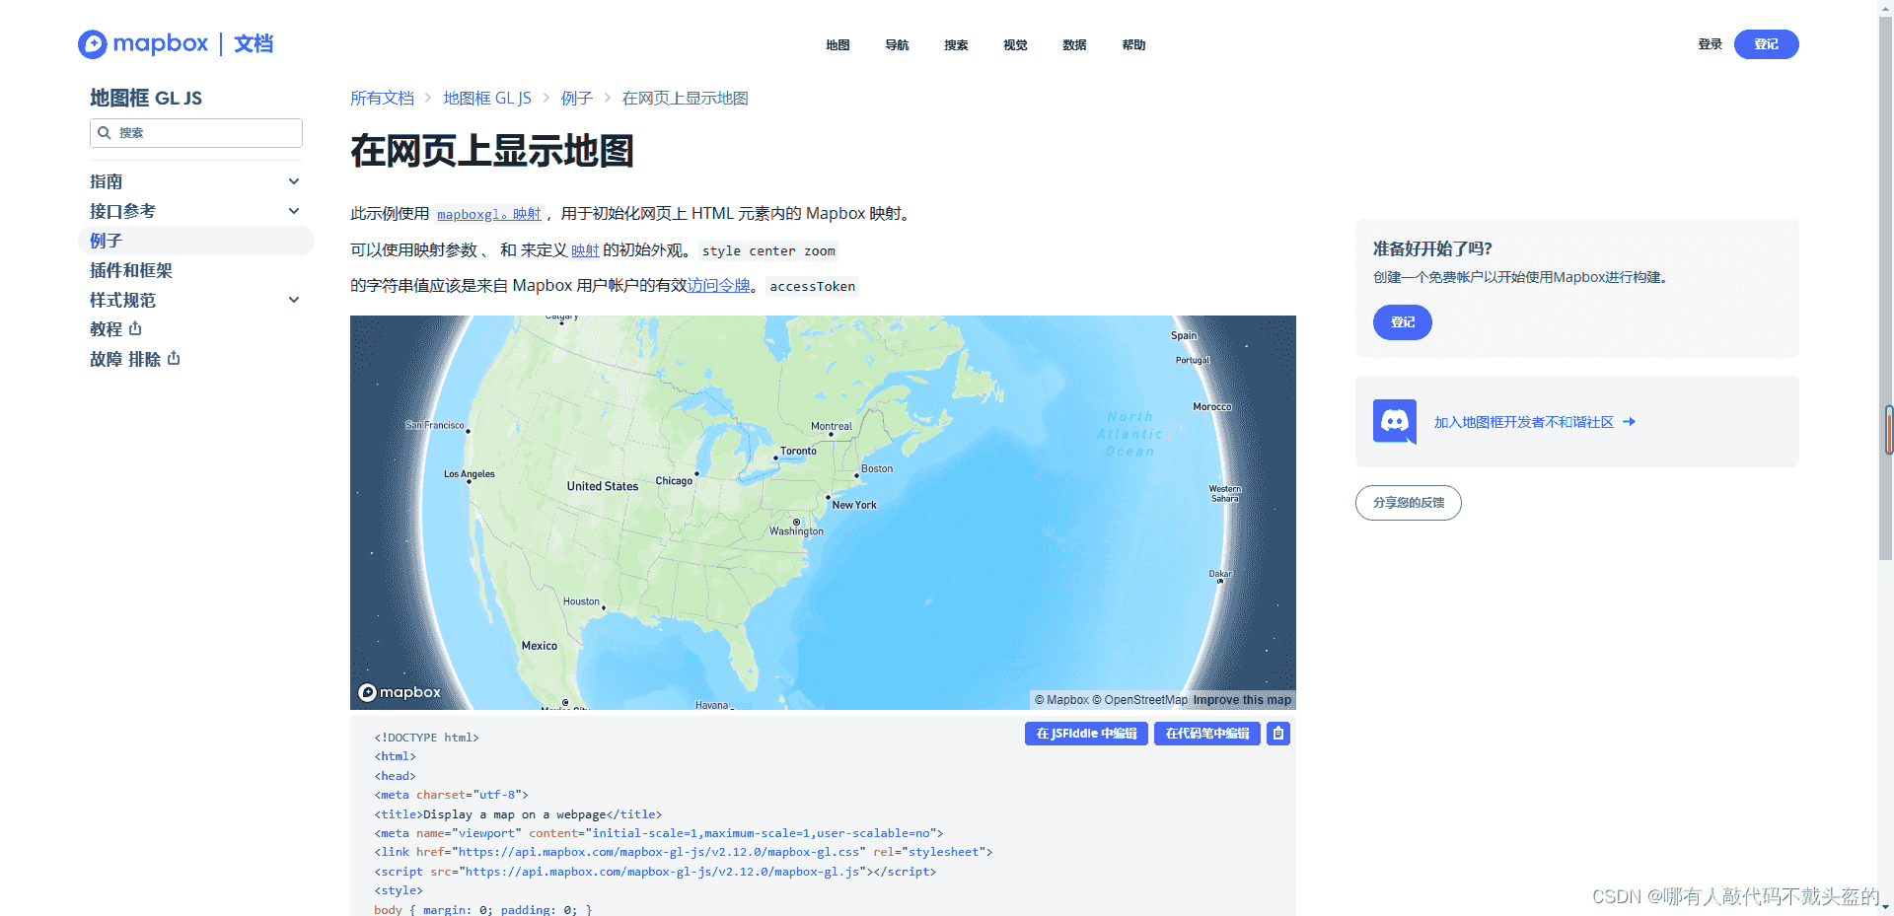The image size is (1894, 916).
Task: Click the 分享您的反馈 button
Action: [1408, 503]
